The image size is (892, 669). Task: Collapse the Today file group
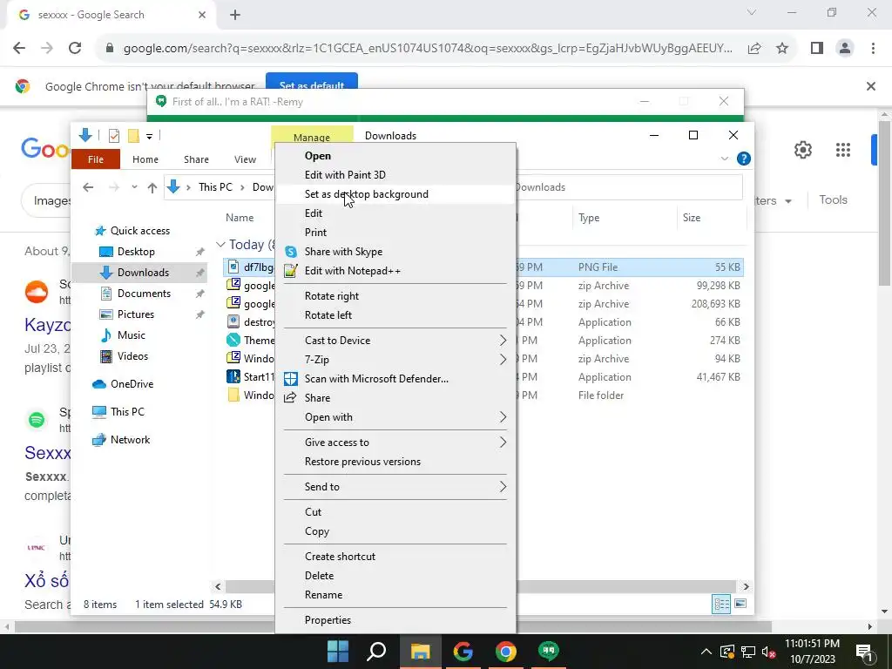point(220,245)
